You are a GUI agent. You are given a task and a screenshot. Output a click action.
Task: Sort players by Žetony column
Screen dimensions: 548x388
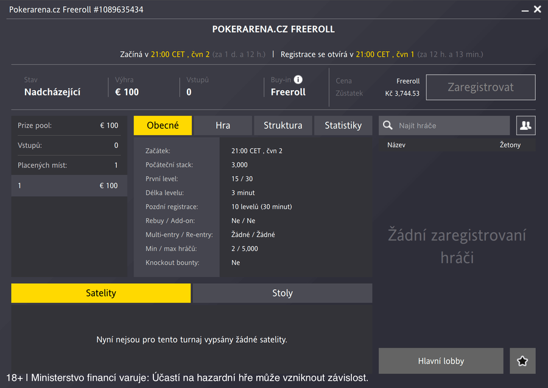510,145
